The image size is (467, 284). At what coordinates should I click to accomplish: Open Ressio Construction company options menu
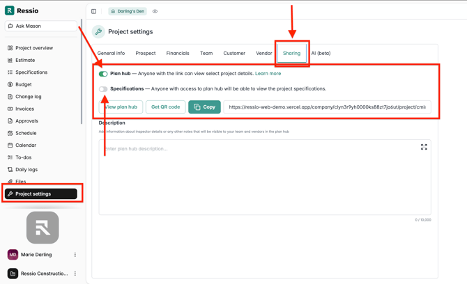coord(75,274)
